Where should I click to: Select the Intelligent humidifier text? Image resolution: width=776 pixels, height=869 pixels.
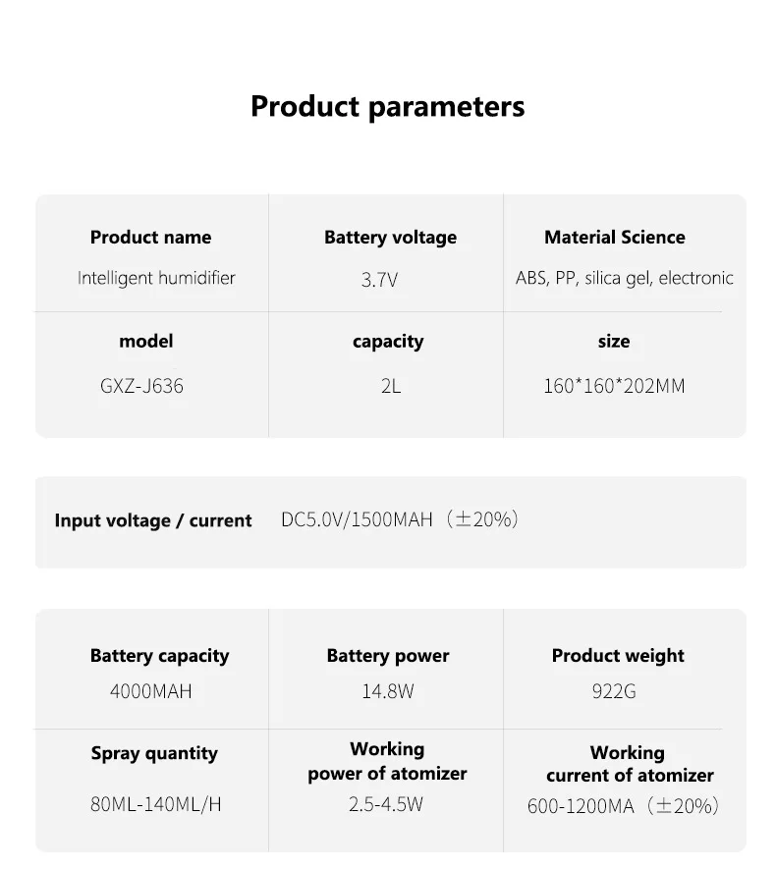point(156,278)
